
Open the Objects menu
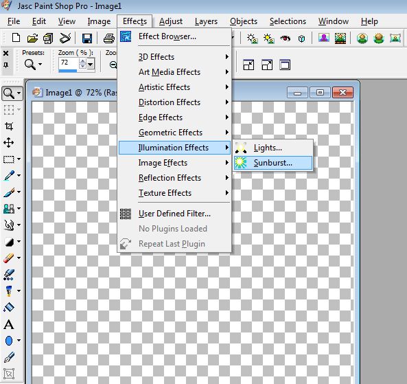(x=244, y=21)
